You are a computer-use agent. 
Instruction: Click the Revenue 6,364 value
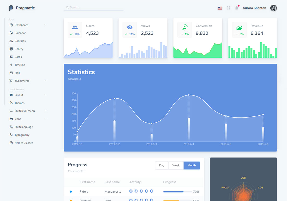click(257, 33)
